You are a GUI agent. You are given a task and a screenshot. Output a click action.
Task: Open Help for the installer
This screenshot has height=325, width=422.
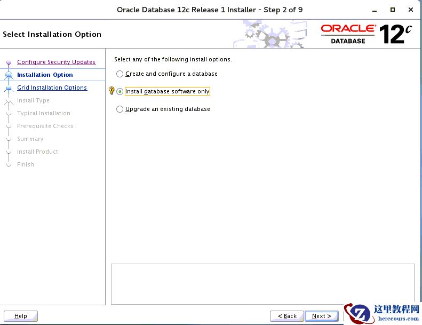click(x=21, y=316)
